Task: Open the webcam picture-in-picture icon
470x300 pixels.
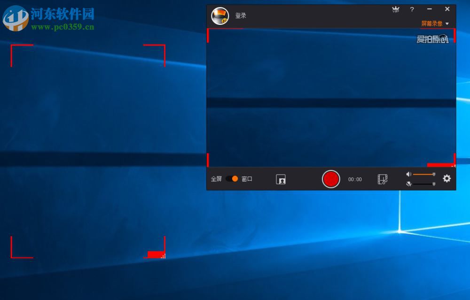Action: (281, 179)
